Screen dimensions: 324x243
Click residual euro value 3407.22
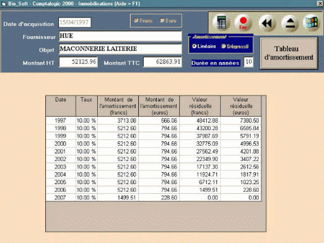pos(241,159)
